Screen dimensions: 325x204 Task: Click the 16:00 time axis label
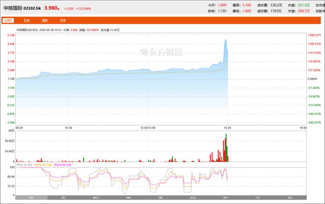303,128
